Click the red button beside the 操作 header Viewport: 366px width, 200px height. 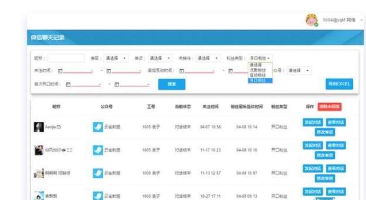coord(329,107)
